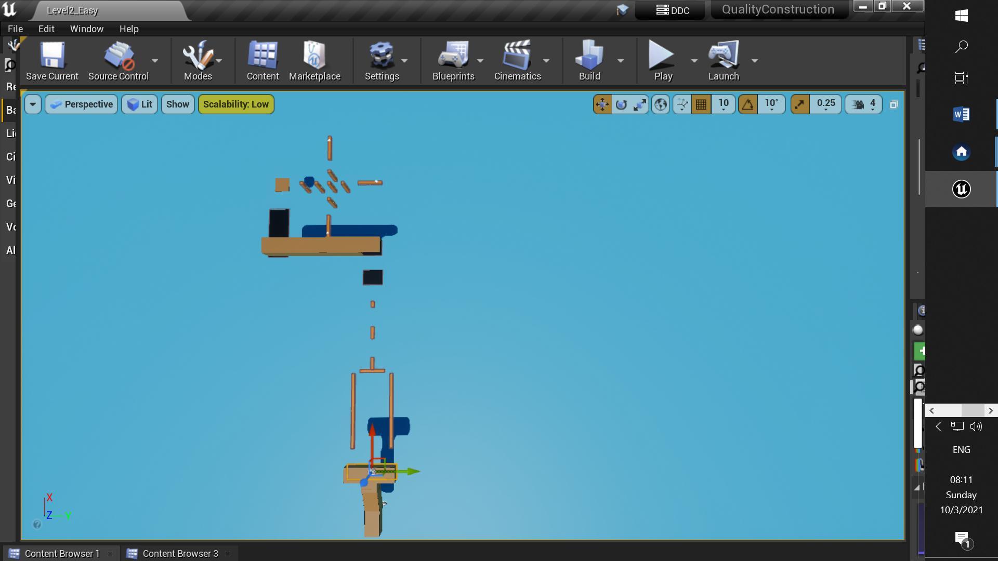Expand the Play options dropdown arrow
This screenshot has width=998, height=561.
coord(694,61)
